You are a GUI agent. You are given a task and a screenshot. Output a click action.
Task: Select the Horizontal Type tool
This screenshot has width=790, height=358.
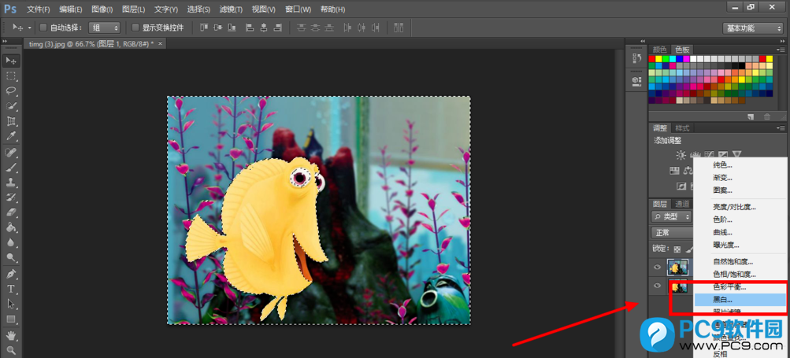coord(10,289)
